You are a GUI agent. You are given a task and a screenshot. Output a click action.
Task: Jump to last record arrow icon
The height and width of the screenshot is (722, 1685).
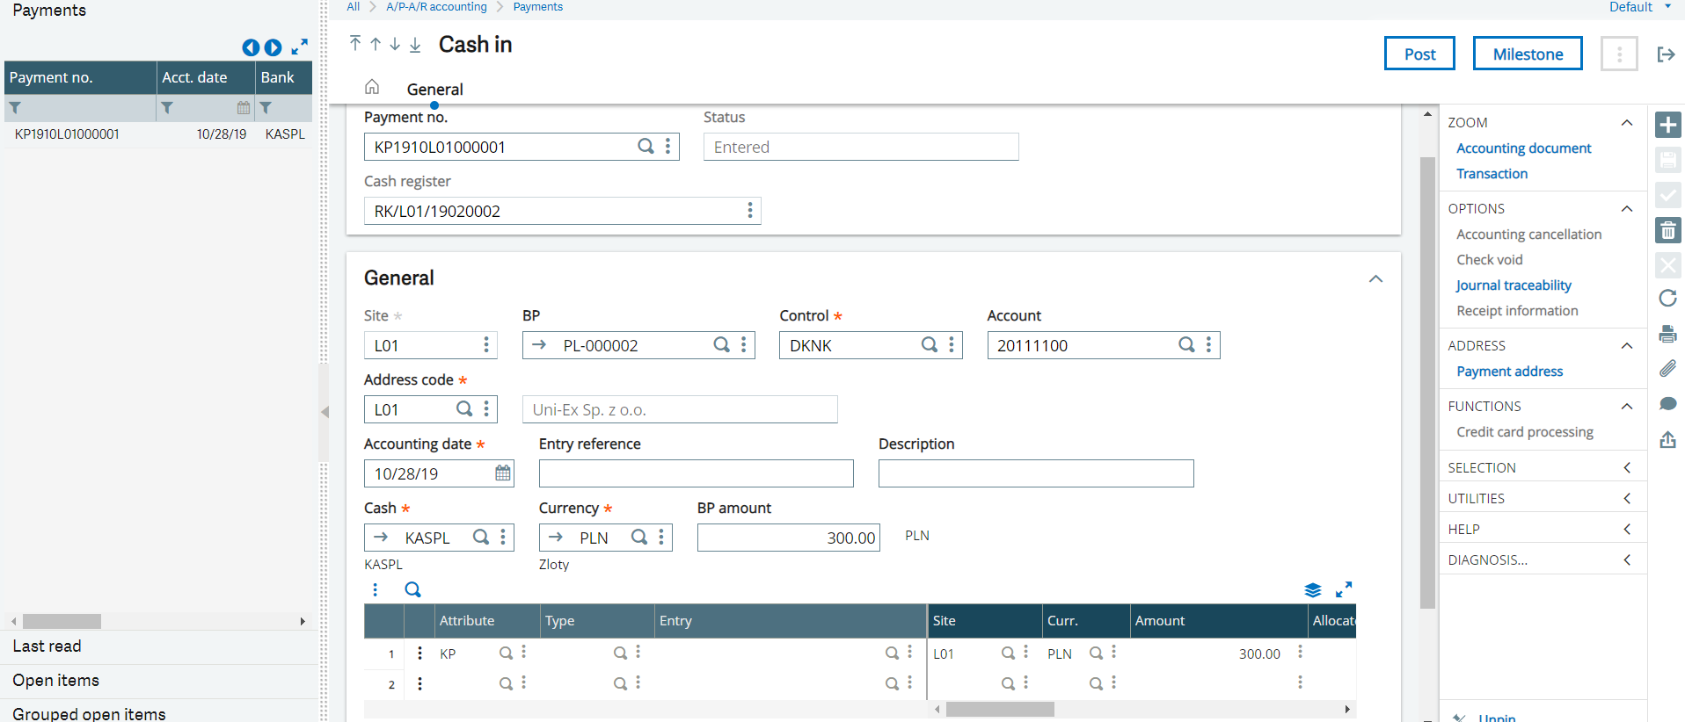click(415, 45)
